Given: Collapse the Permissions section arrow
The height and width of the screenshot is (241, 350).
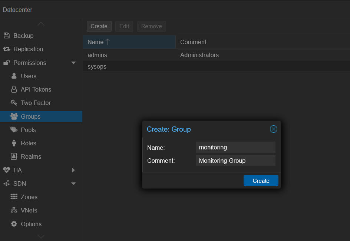Looking at the screenshot, I should point(73,63).
